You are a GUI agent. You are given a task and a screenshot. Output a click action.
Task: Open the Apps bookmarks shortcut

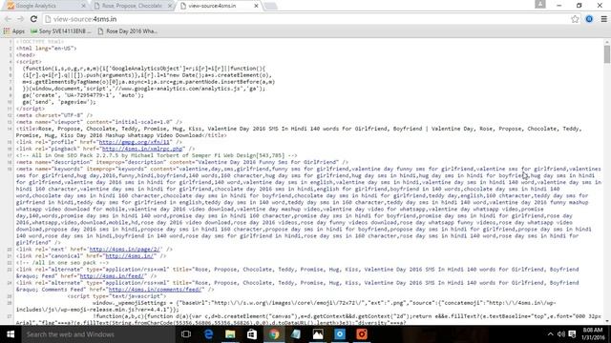coord(13,31)
